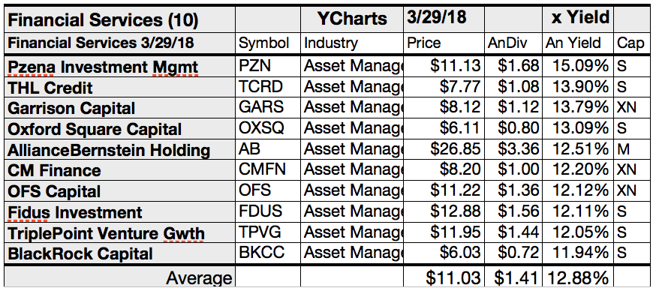Click TPVG symbol cell
Screen dimensions: 653x291
point(268,232)
